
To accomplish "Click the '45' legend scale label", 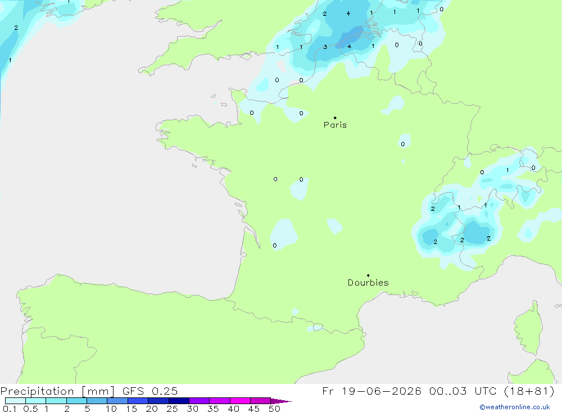I will coord(254,409).
